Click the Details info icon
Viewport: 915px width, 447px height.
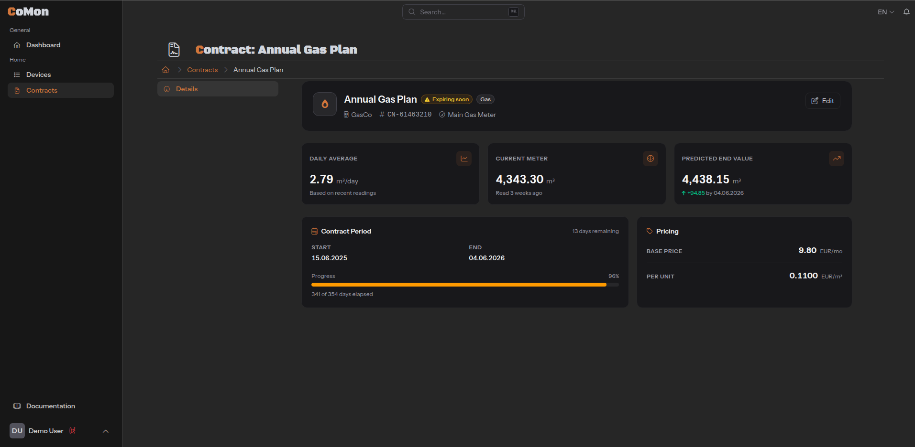point(167,89)
